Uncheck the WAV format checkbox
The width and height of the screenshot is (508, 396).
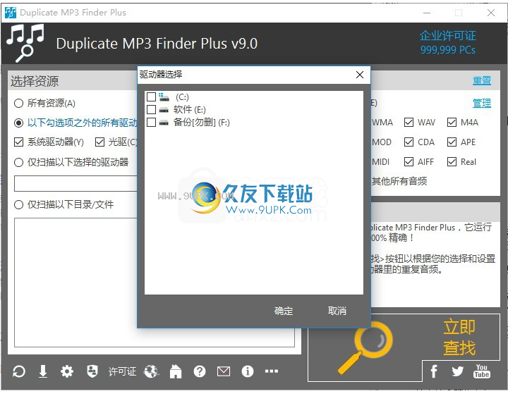[x=409, y=123]
